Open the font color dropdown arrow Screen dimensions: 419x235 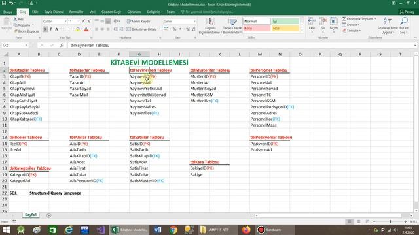coord(90,29)
